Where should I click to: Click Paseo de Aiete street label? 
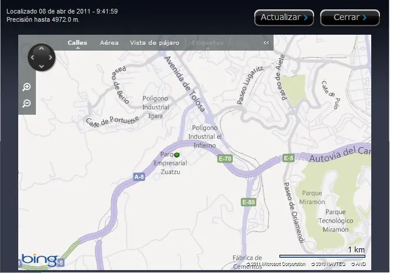pyautogui.click(x=281, y=77)
